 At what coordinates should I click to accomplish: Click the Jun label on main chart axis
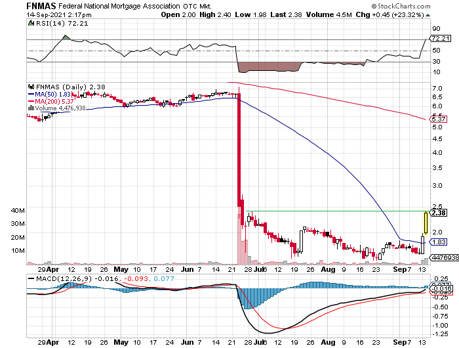[188, 269]
